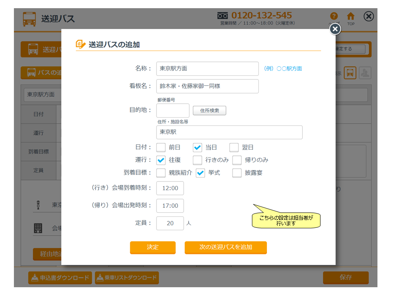Open the 会場到着時刻 12:00 time field
393x295 pixels.
[x=170, y=188]
